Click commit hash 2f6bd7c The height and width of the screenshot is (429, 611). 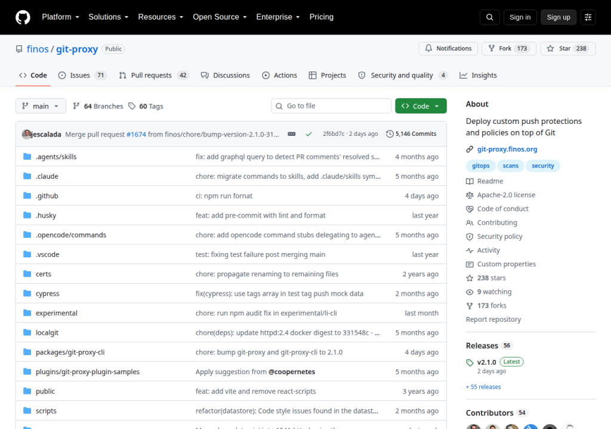334,134
